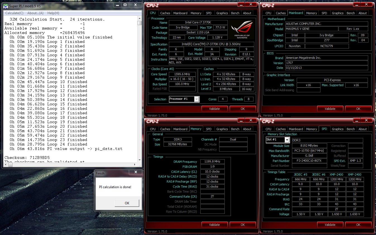Click the Super PI scrollbar down arrow

pyautogui.click(x=140, y=160)
